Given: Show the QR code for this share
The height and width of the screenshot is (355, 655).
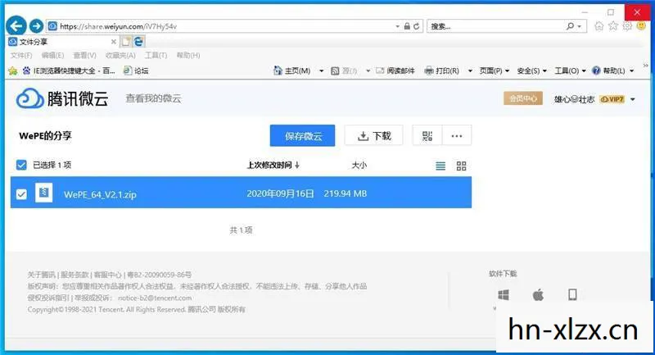Looking at the screenshot, I should [x=427, y=135].
